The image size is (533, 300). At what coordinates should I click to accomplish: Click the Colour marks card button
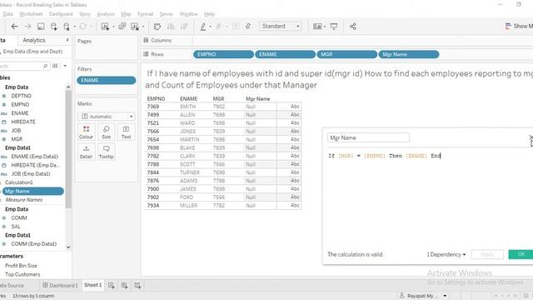coord(86,132)
